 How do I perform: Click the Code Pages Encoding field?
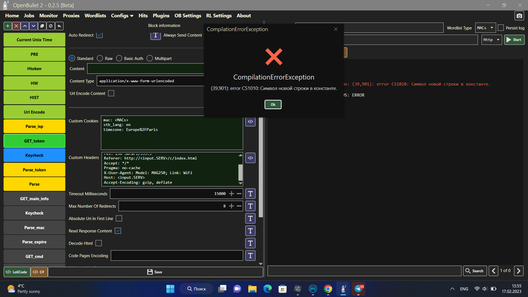(x=177, y=255)
